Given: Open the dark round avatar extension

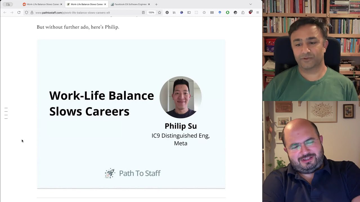Looking at the screenshot, I should coord(235,13).
